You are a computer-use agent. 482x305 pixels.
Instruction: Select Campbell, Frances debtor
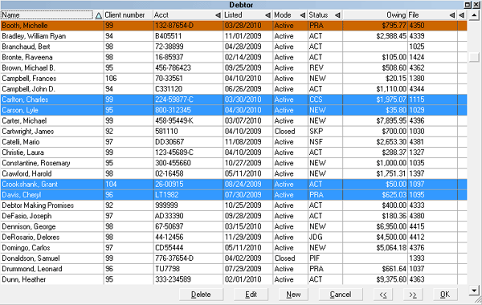(234, 79)
